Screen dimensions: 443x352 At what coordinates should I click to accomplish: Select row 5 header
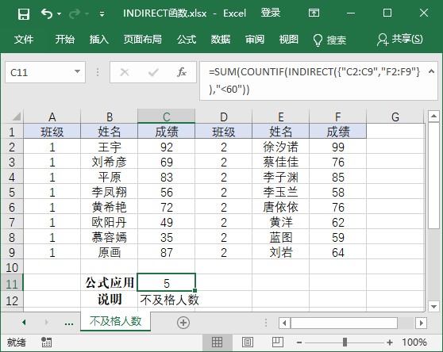(x=12, y=193)
